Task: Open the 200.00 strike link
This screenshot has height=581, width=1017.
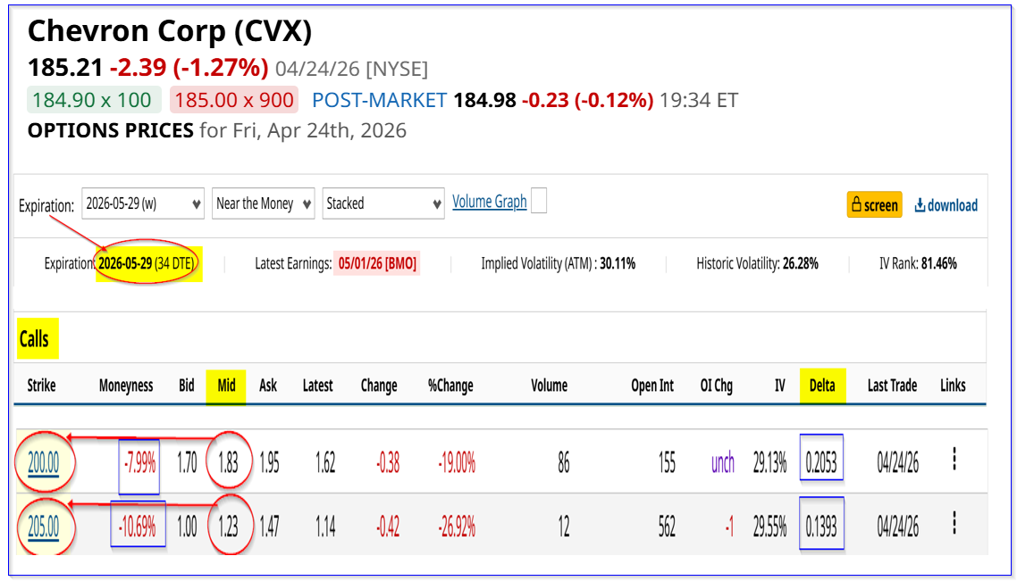Action: tap(43, 462)
